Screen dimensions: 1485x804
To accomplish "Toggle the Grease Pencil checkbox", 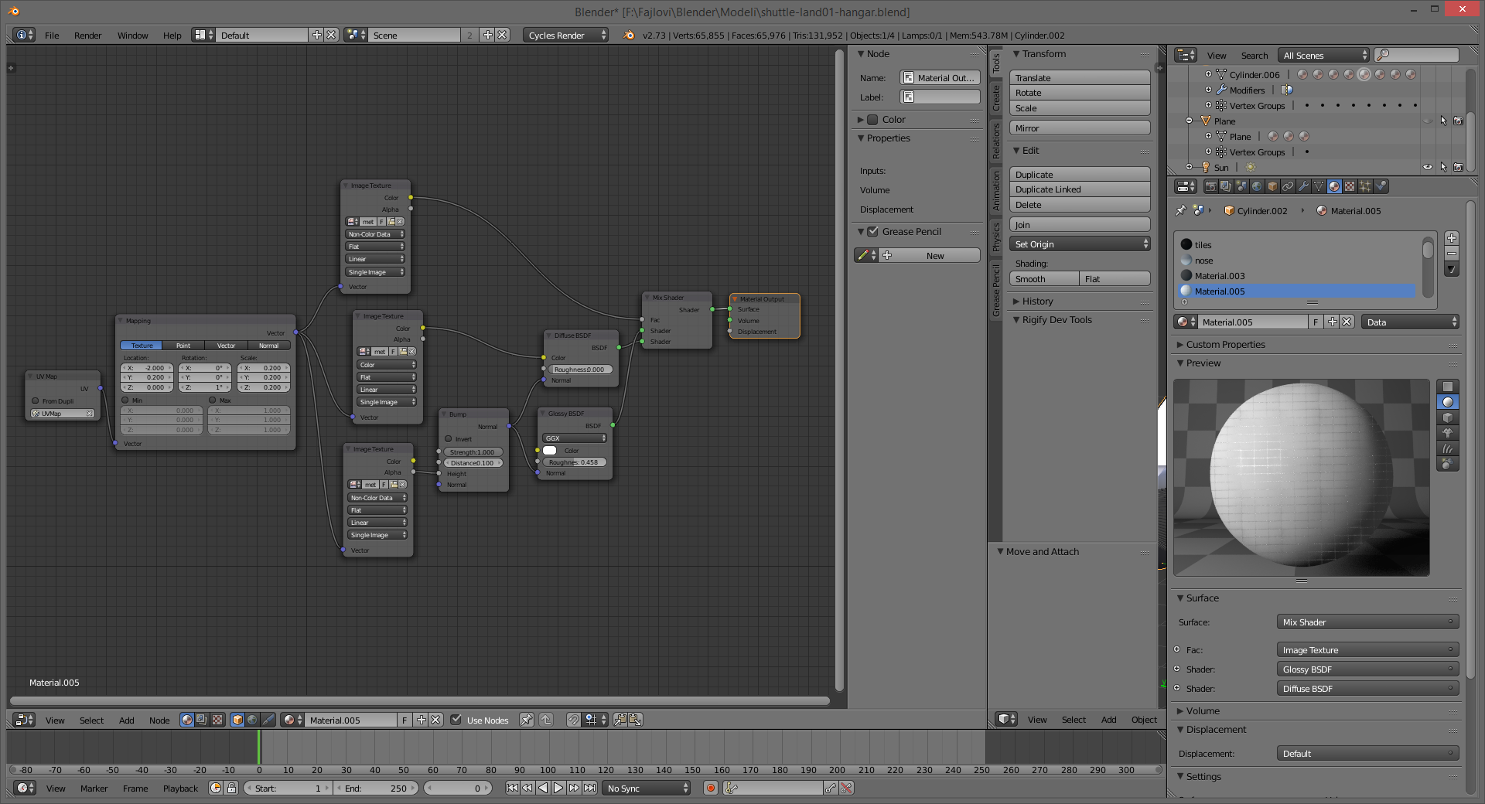I will (x=872, y=231).
